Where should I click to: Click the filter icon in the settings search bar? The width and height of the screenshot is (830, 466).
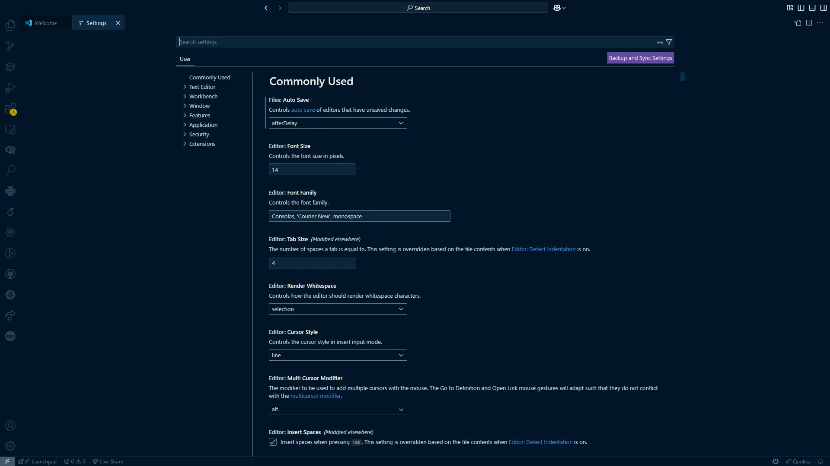pos(669,42)
